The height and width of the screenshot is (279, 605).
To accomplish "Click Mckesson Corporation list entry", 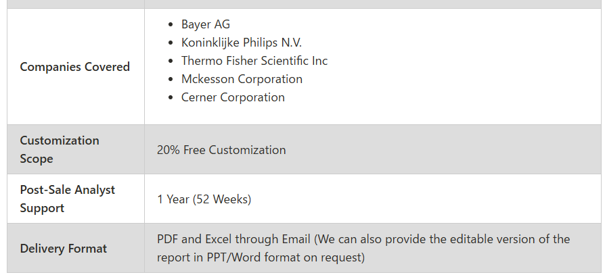I will (242, 79).
